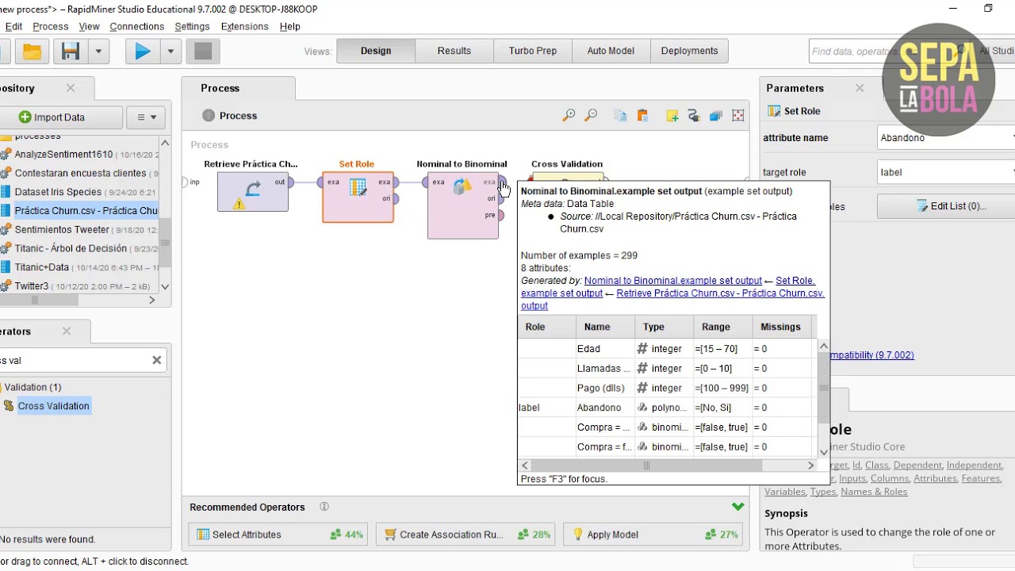Screen dimensions: 1015x571
Task: Close the Parameters panel tab
Action: (860, 88)
